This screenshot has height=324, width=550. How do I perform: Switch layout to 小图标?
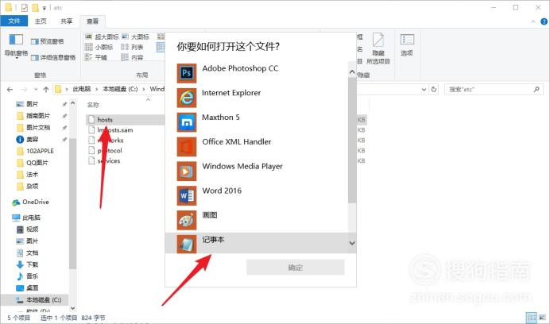point(99,47)
